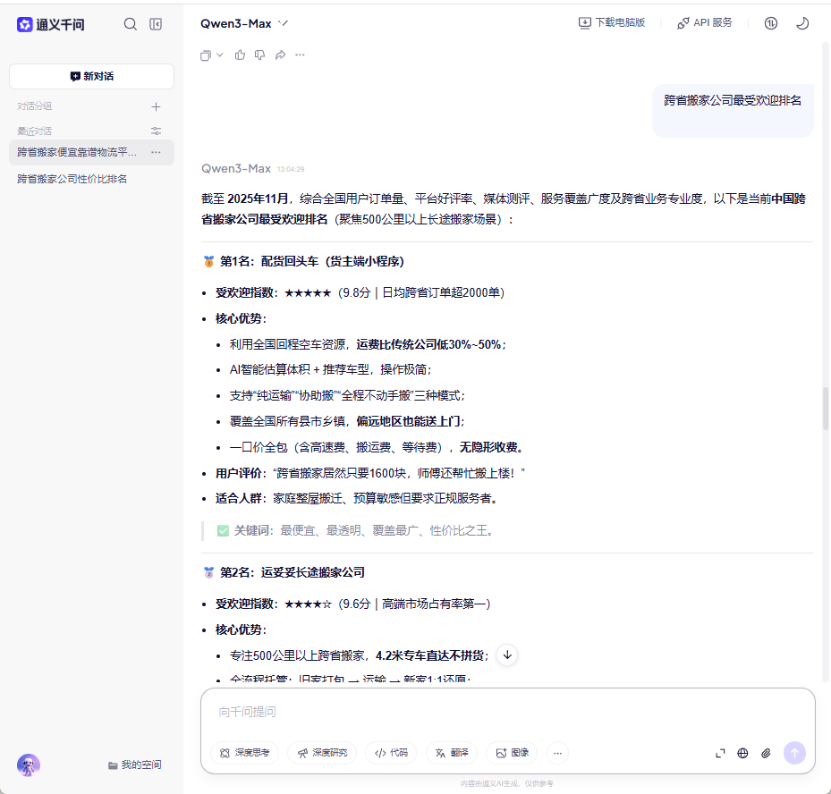Click the green checkmark keyword line icon
The width and height of the screenshot is (831, 794).
[223, 531]
